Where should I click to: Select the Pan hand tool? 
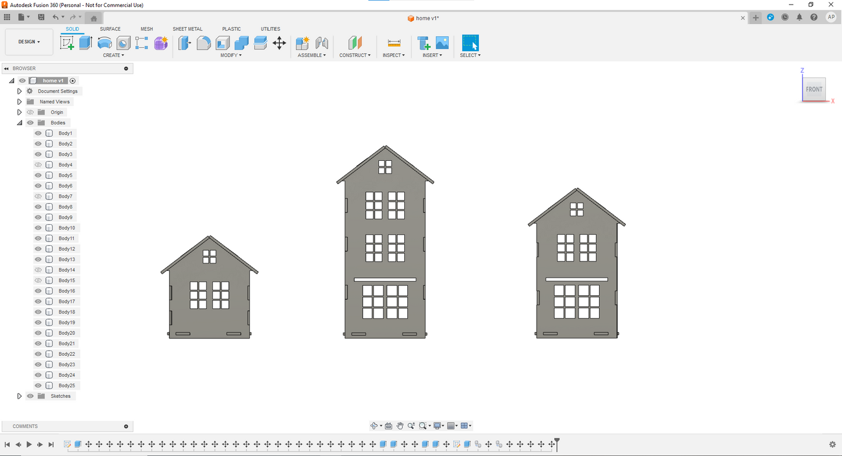(400, 426)
